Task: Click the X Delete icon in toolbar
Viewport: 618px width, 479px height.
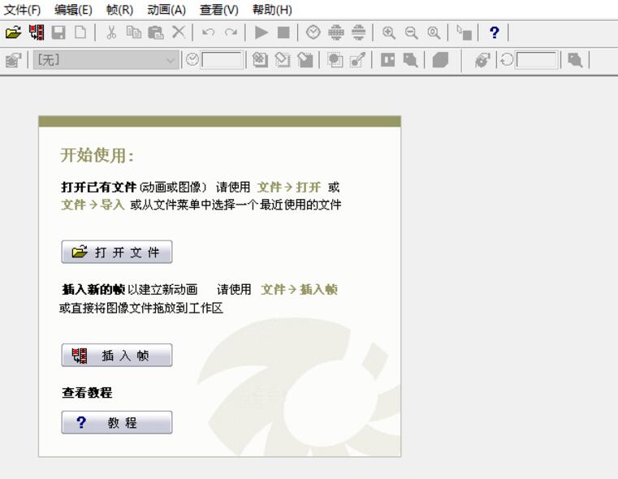Action: [x=179, y=32]
